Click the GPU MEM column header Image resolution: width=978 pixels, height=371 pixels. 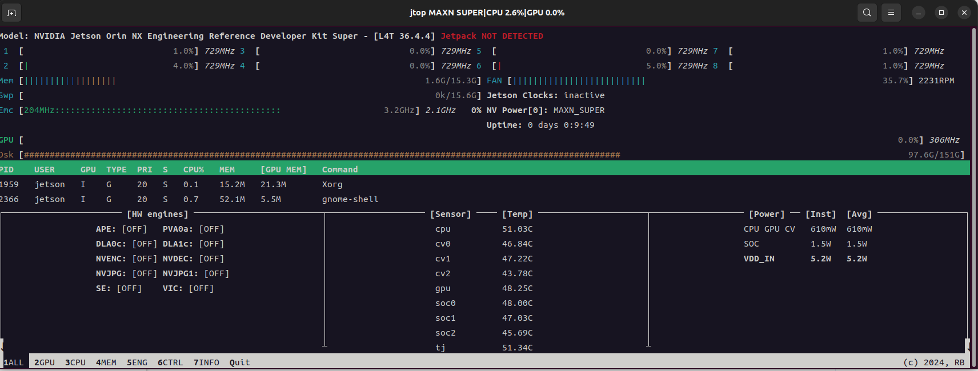pos(283,170)
